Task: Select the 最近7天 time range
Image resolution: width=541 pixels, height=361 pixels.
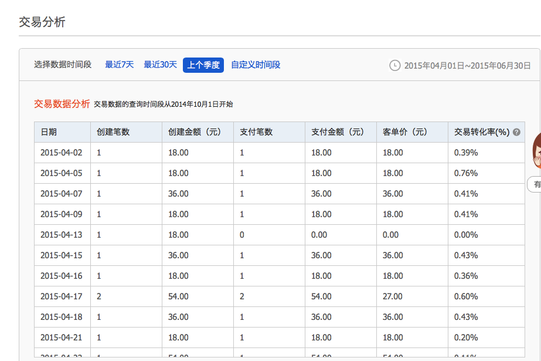Action: pyautogui.click(x=120, y=65)
